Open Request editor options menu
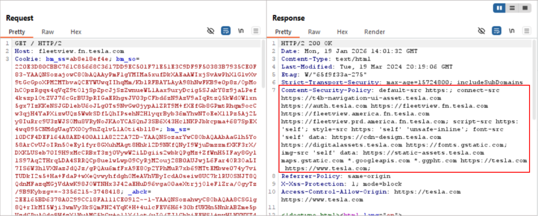538x216 pixels. (256, 31)
